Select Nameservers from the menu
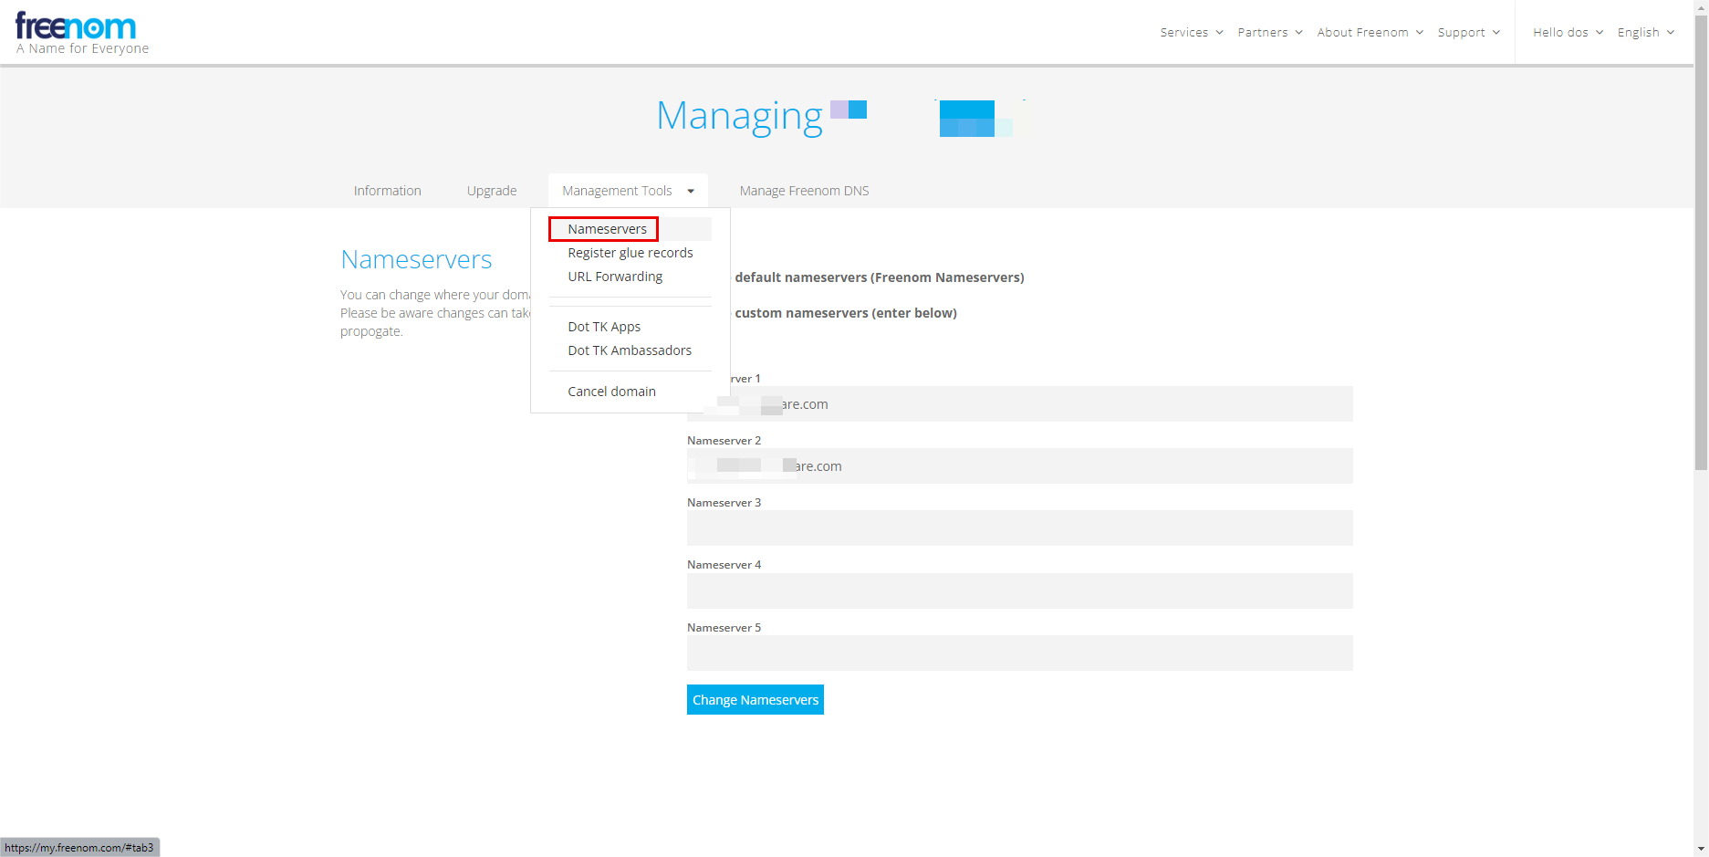1709x857 pixels. 607,229
